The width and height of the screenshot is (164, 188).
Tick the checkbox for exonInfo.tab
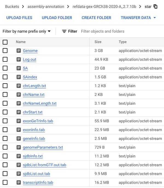tap(5, 130)
